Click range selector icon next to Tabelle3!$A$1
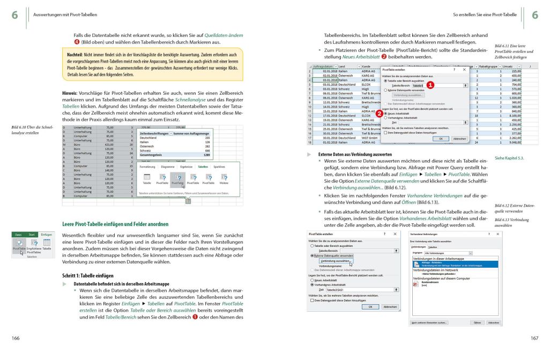 coord(396,290)
